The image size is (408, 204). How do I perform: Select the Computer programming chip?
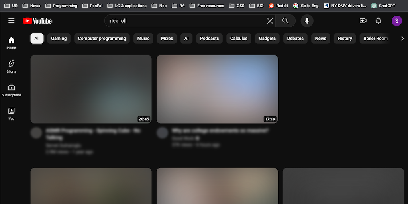tap(102, 39)
